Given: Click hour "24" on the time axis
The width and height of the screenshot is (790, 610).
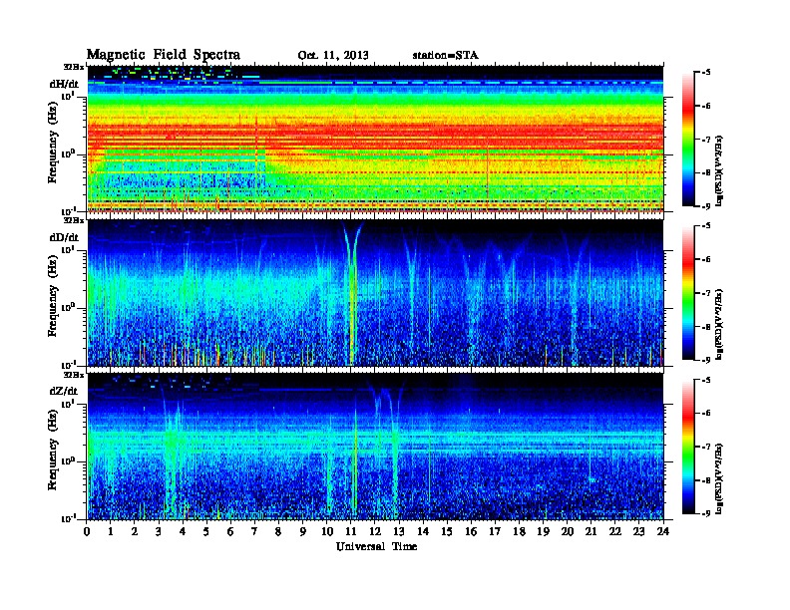Looking at the screenshot, I should click(x=663, y=531).
